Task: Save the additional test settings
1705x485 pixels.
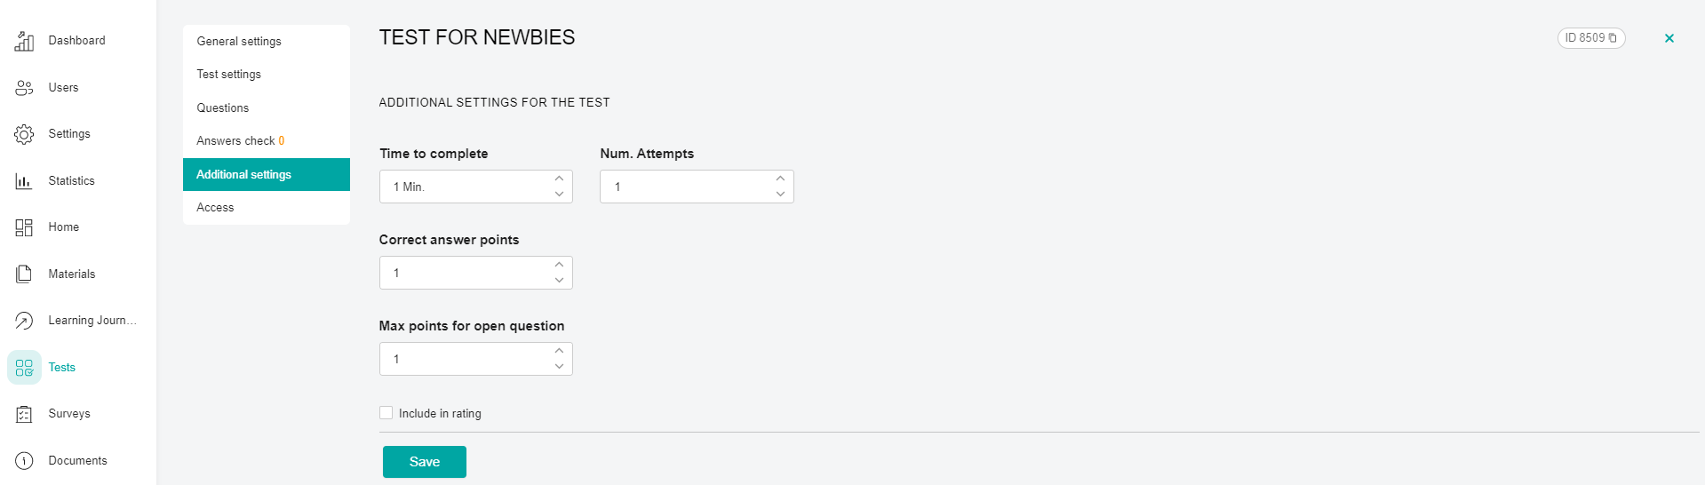Action: tap(425, 462)
